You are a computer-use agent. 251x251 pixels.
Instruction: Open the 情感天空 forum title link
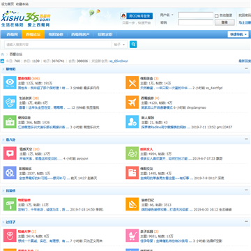point(26,149)
